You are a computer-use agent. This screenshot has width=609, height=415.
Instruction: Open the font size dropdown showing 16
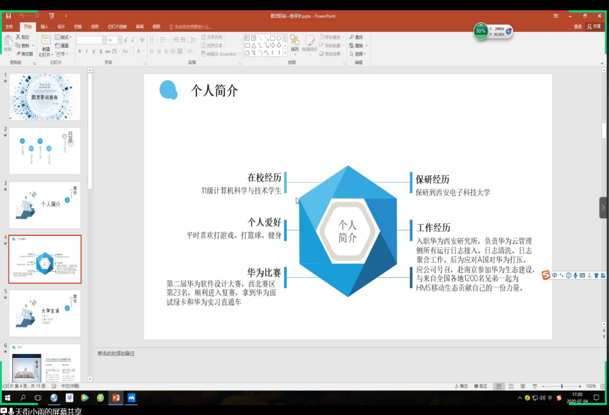point(113,40)
